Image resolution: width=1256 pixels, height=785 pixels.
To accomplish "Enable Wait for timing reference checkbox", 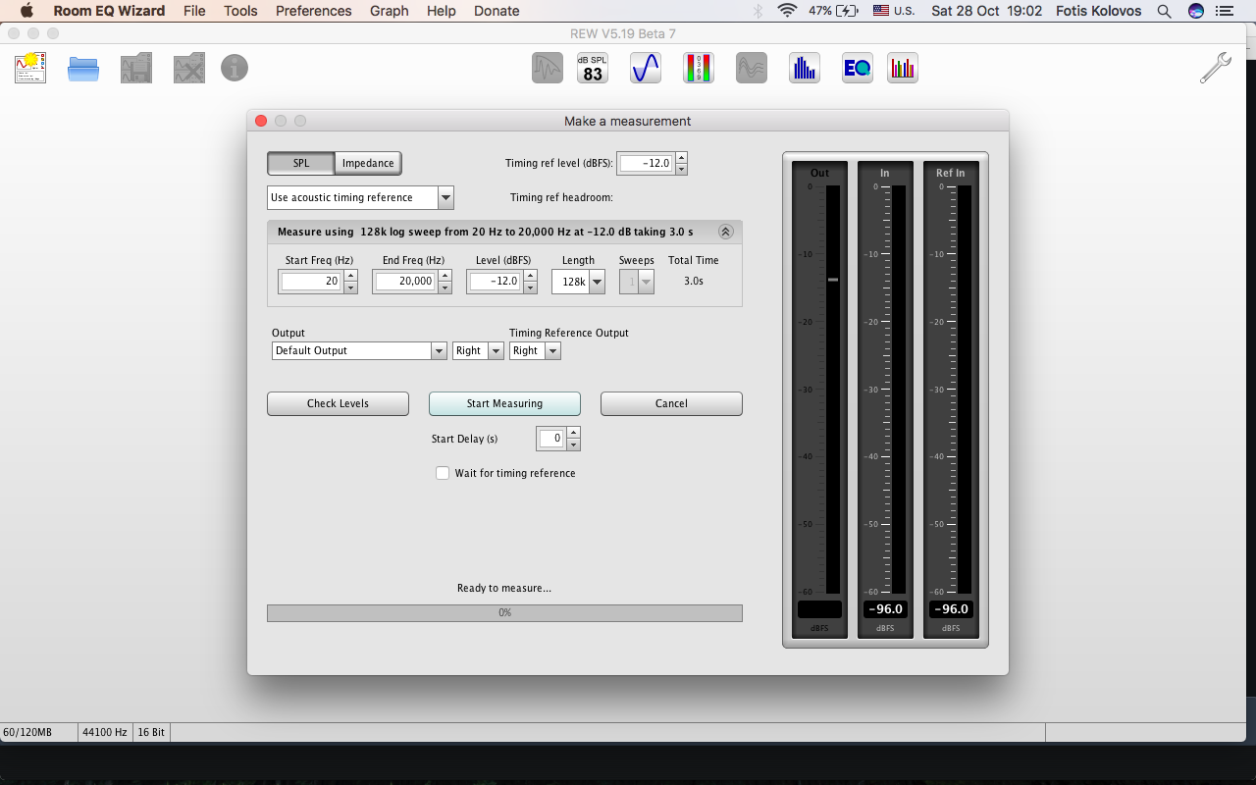I will click(443, 473).
